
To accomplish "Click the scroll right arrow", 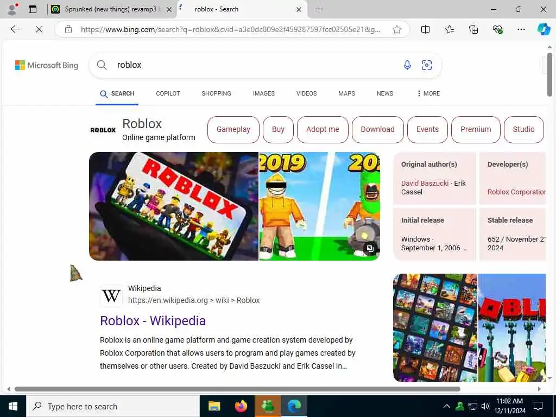I will point(539,389).
